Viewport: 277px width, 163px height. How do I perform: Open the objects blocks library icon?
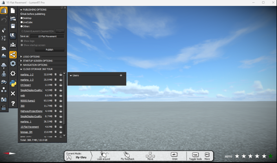coord(4,90)
